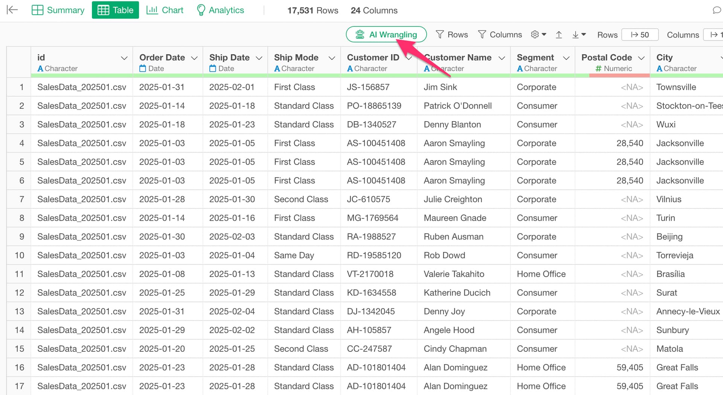Click the red Postal Code quality bar

(x=619, y=76)
